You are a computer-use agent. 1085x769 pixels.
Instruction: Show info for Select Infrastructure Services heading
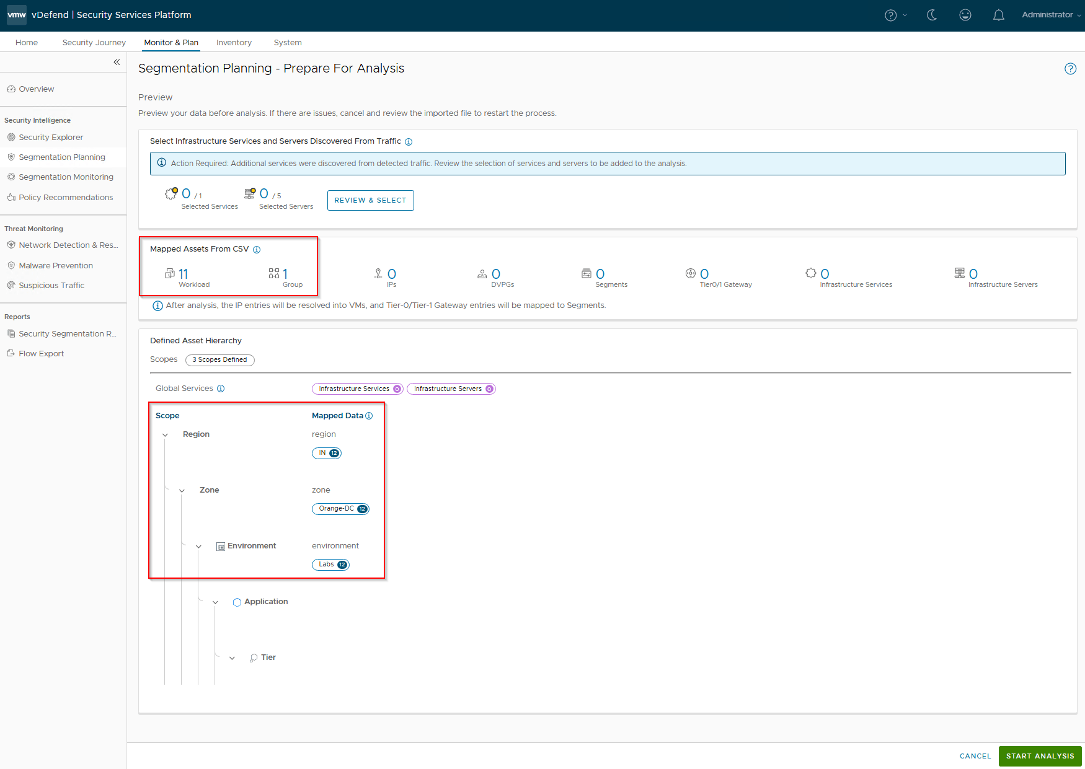(409, 142)
